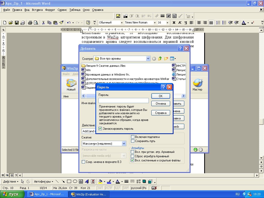Click the Print Preview icon

point(36,23)
